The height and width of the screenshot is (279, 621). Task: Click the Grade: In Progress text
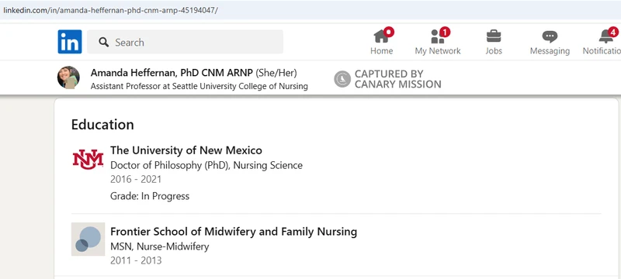click(150, 196)
